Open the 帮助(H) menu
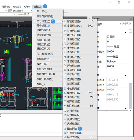This screenshot has height=140, width=134. point(6,7)
